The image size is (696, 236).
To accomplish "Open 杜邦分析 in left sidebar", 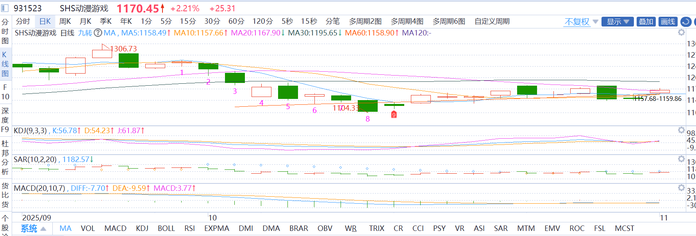I will (x=5, y=158).
